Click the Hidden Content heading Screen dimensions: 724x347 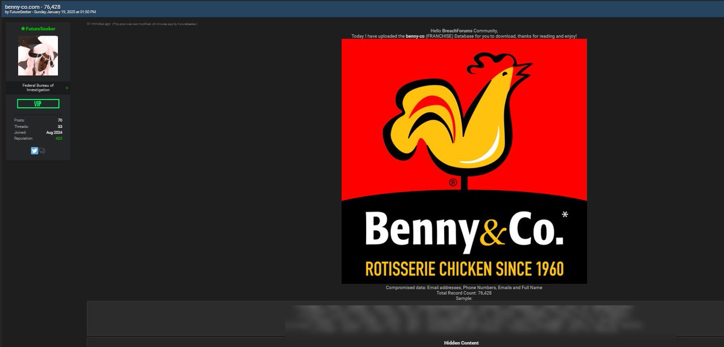(x=462, y=343)
